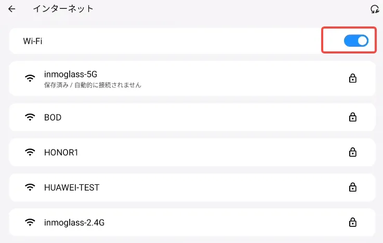Image resolution: width=383 pixels, height=243 pixels.
Task: Turn off the Wi-Fi toggle switch
Action: point(356,40)
